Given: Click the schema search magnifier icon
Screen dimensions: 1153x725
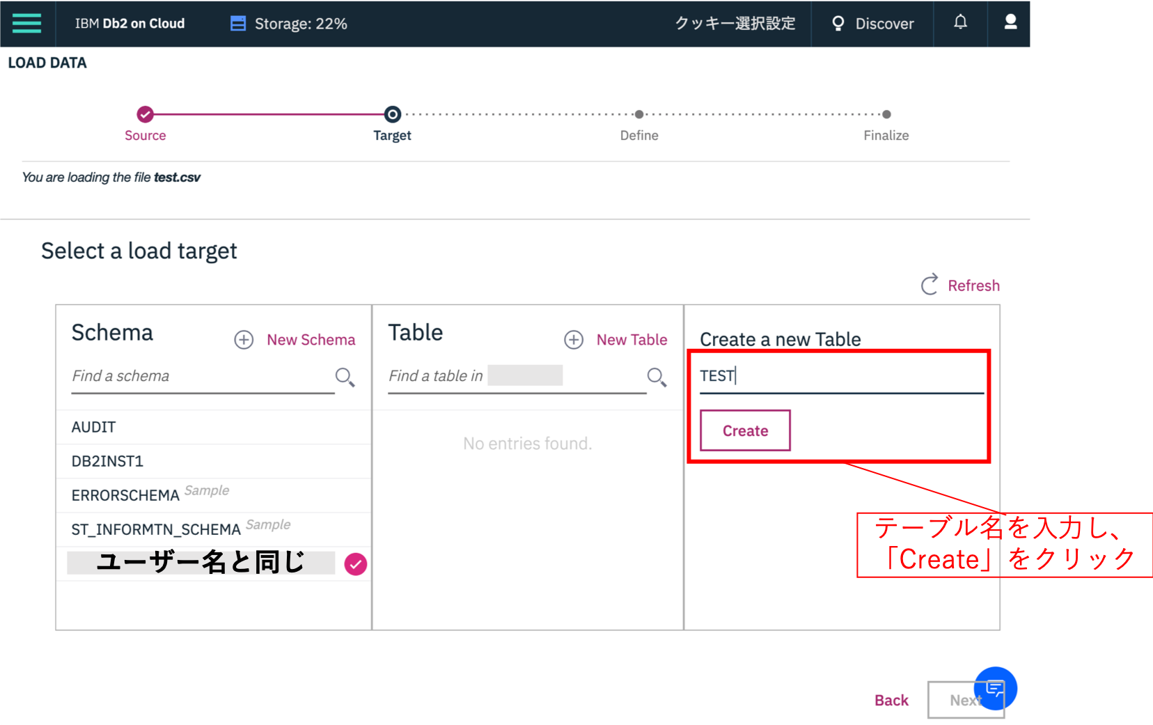Looking at the screenshot, I should (x=345, y=377).
